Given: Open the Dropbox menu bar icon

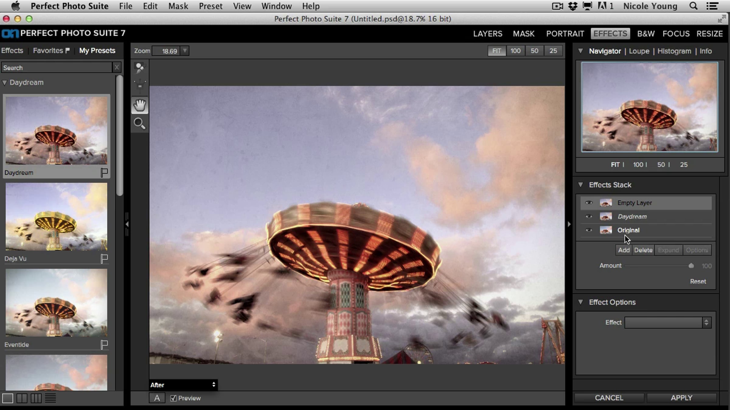Looking at the screenshot, I should click(x=573, y=6).
